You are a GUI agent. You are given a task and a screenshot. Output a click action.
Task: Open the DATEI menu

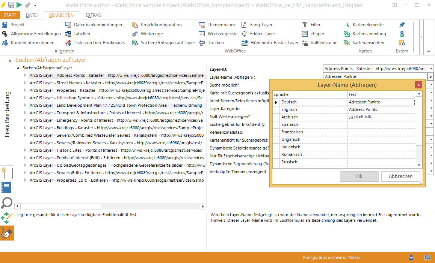[x=32, y=15]
